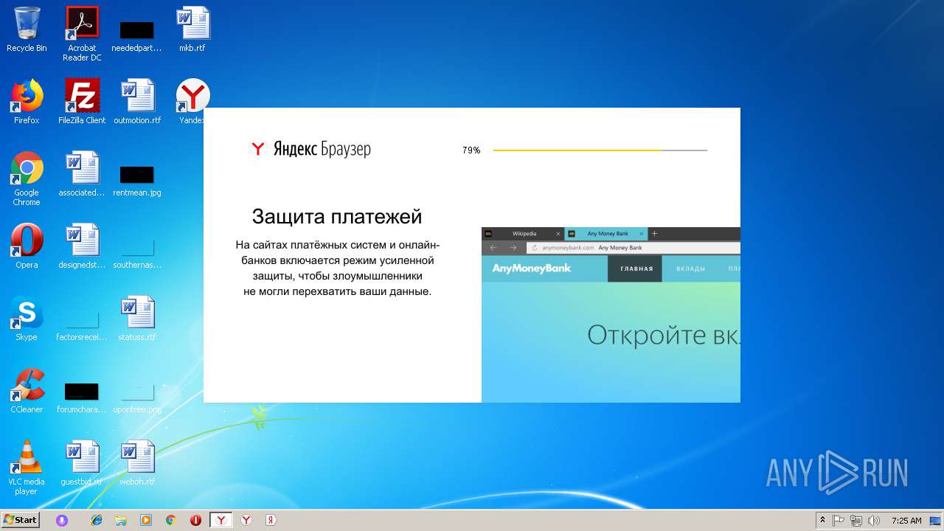Launch VLC media player from the desktop
Screen dimensions: 944x531
pos(27,468)
